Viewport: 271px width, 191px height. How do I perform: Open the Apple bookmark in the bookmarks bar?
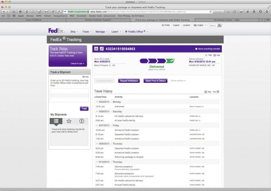pos(21,16)
